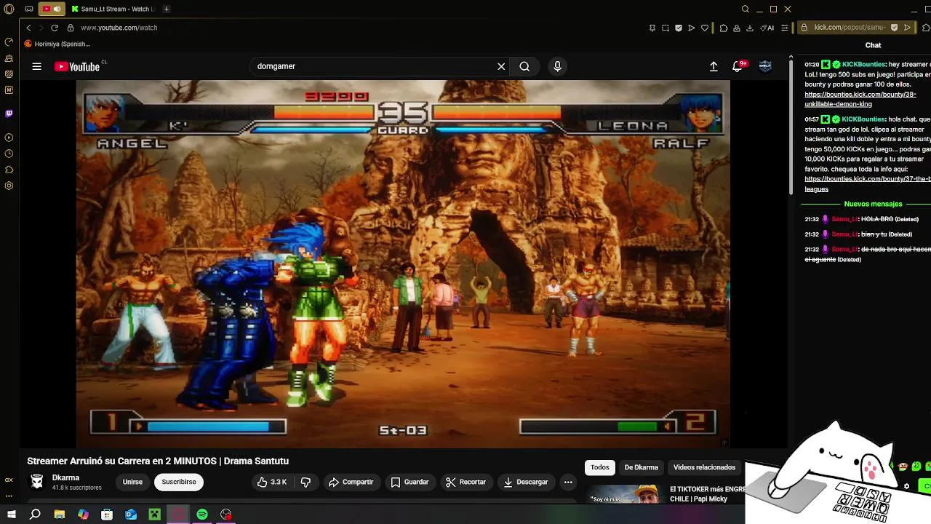Select the Todos filter chip
This screenshot has height=524, width=931.
click(600, 467)
